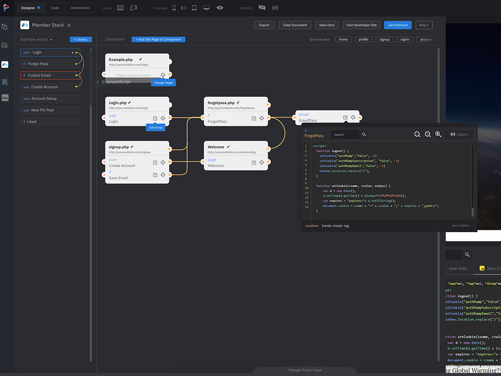Close the Member Stack panel
Image resolution: width=501 pixels, height=376 pixels.
click(69, 25)
